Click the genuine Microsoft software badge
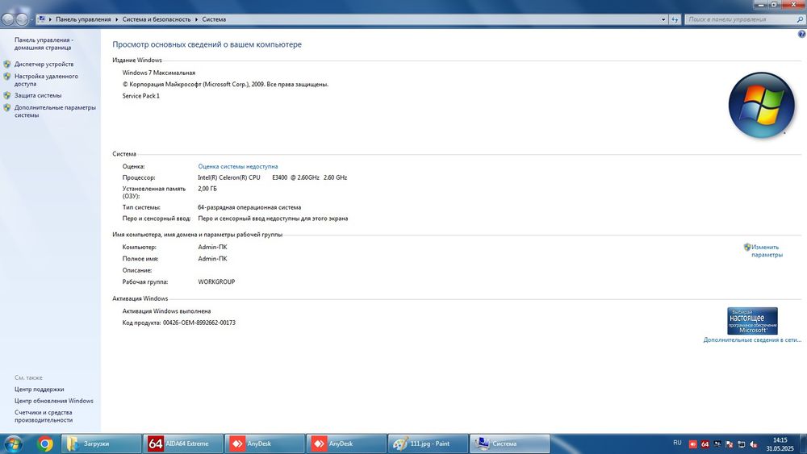 pos(752,321)
